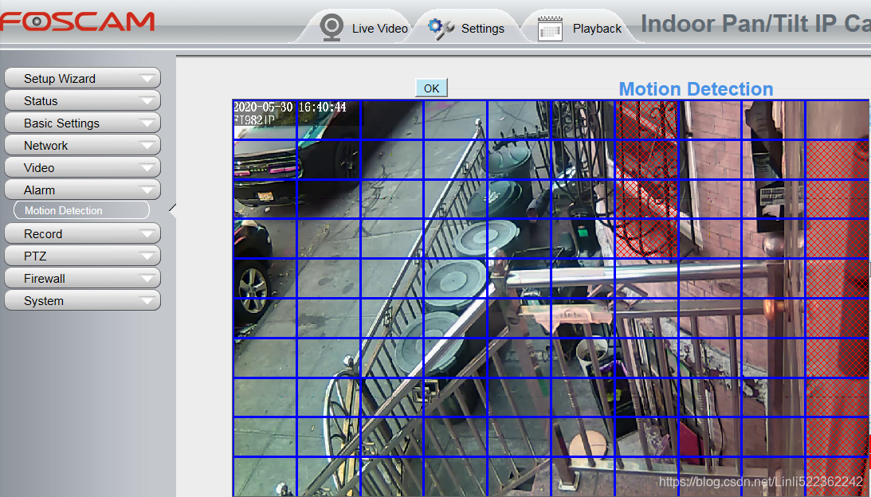Click the Foscam logo
This screenshot has width=871, height=497.
click(77, 22)
